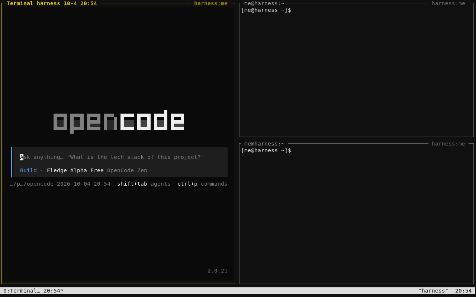Click "harness:me" label in the bottom-right pane border
The height and width of the screenshot is (297, 476).
point(448,144)
